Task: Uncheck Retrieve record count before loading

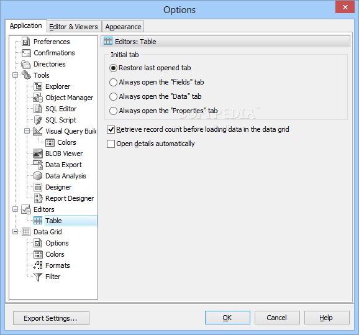Action: click(111, 130)
